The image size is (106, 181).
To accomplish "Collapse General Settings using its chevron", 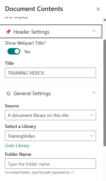I will point(94,93).
